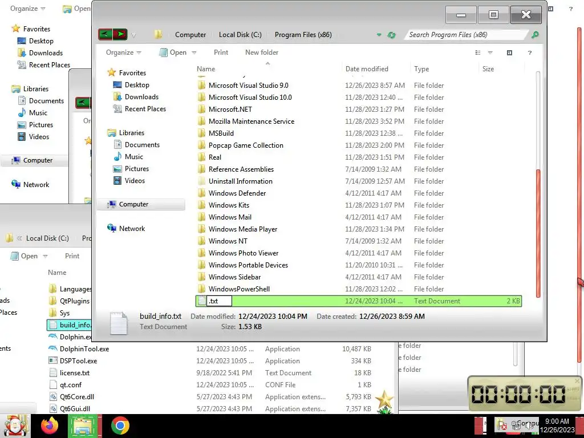This screenshot has height=438, width=584.
Task: Select the Microsoft.NET folder
Action: pos(230,109)
